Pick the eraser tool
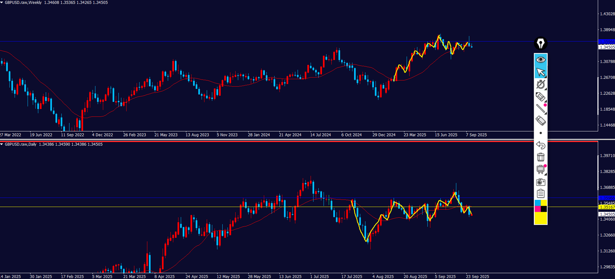Screen dimensions: 615x279 (540, 121)
